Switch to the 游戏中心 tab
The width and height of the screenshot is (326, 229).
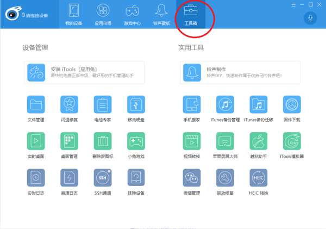132,14
